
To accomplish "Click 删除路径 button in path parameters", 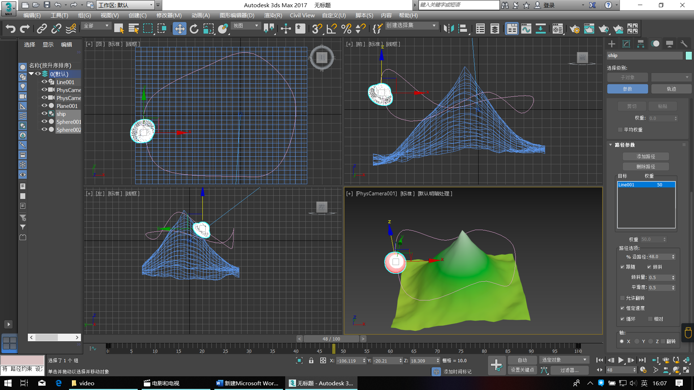I will point(646,166).
